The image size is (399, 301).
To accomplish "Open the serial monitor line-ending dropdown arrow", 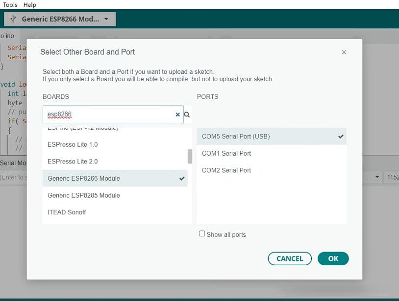I will point(377,177).
